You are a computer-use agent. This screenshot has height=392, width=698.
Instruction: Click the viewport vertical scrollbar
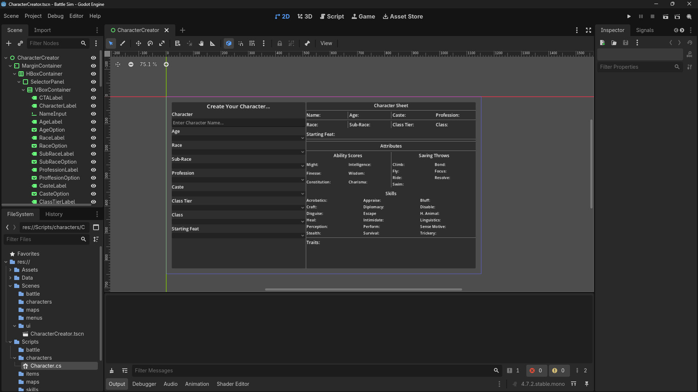point(591,164)
